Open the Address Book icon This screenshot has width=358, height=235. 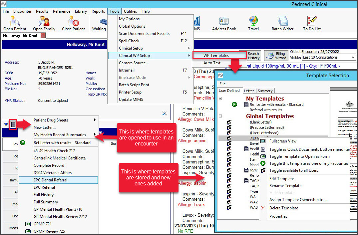(x=224, y=23)
